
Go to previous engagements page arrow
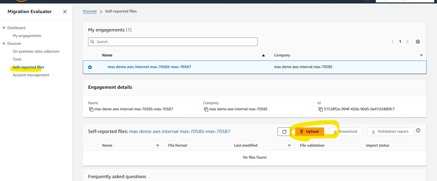click(393, 42)
